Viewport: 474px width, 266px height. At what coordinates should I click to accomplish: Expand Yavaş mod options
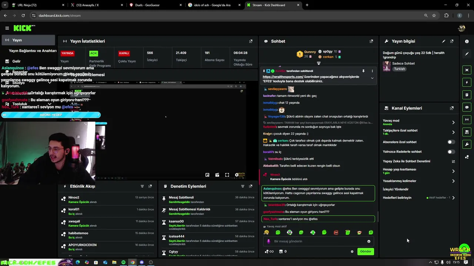pyautogui.click(x=453, y=122)
